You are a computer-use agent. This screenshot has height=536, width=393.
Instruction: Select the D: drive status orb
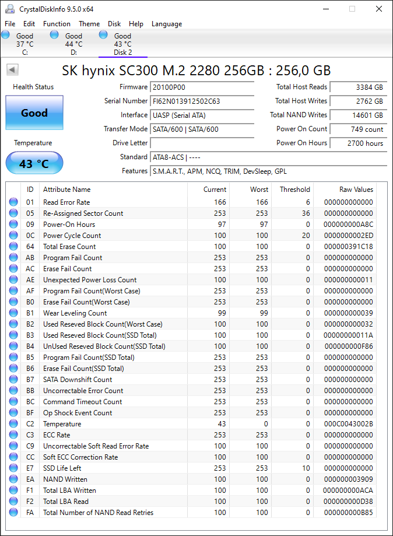click(54, 34)
